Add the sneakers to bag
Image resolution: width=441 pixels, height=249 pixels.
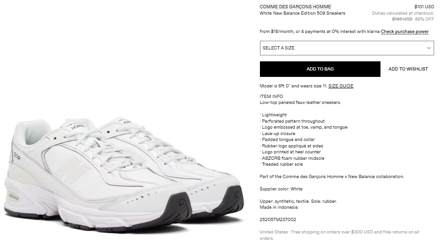[320, 69]
